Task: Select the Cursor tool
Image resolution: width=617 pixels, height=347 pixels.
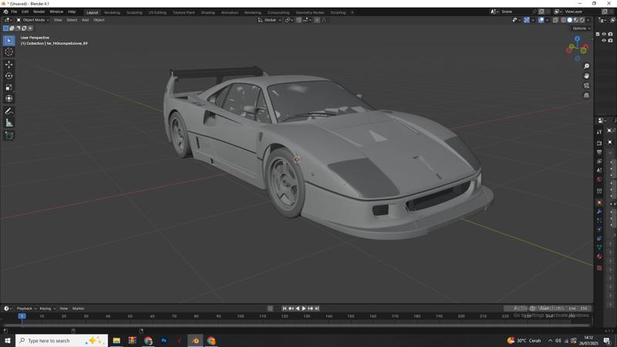Action: coord(9,52)
